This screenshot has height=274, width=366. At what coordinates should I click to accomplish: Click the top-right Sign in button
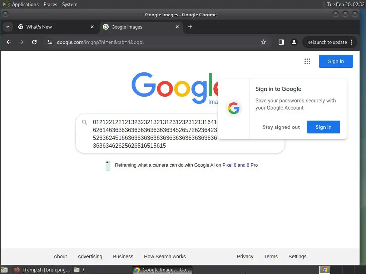pyautogui.click(x=336, y=61)
